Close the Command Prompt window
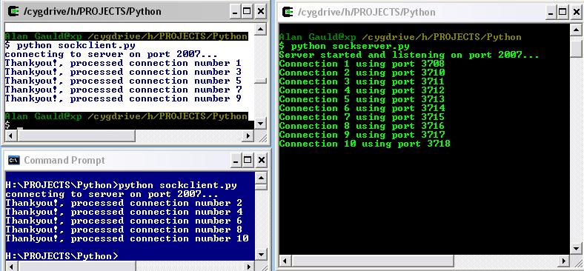Image resolution: width=584 pixels, height=271 pixels. (x=262, y=161)
